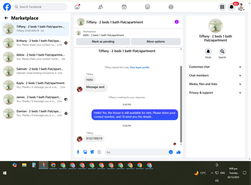Open the Marketplace storefront icon in top navigation
This screenshot has width=251, height=185.
[x=147, y=7]
